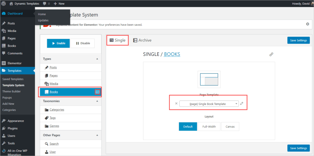Viewport: 314px width, 156px height.
Task: Choose the Canvas layout option
Action: pyautogui.click(x=230, y=127)
